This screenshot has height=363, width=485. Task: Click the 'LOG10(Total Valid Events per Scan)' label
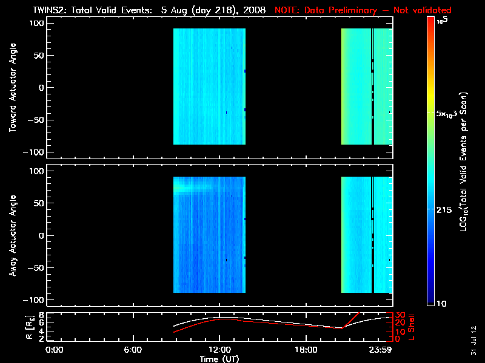[x=464, y=160]
